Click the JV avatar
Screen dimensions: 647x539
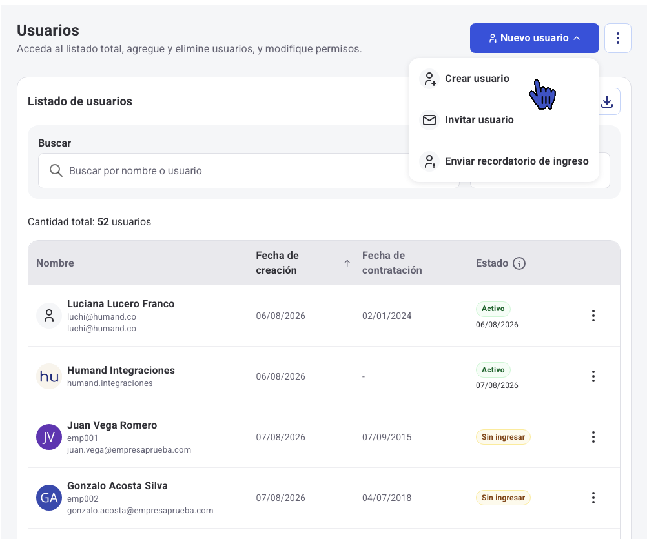pyautogui.click(x=49, y=437)
